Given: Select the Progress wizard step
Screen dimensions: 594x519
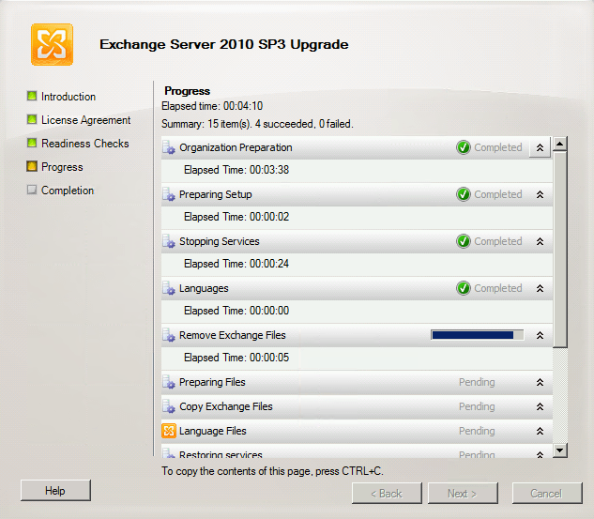Looking at the screenshot, I should (x=62, y=167).
